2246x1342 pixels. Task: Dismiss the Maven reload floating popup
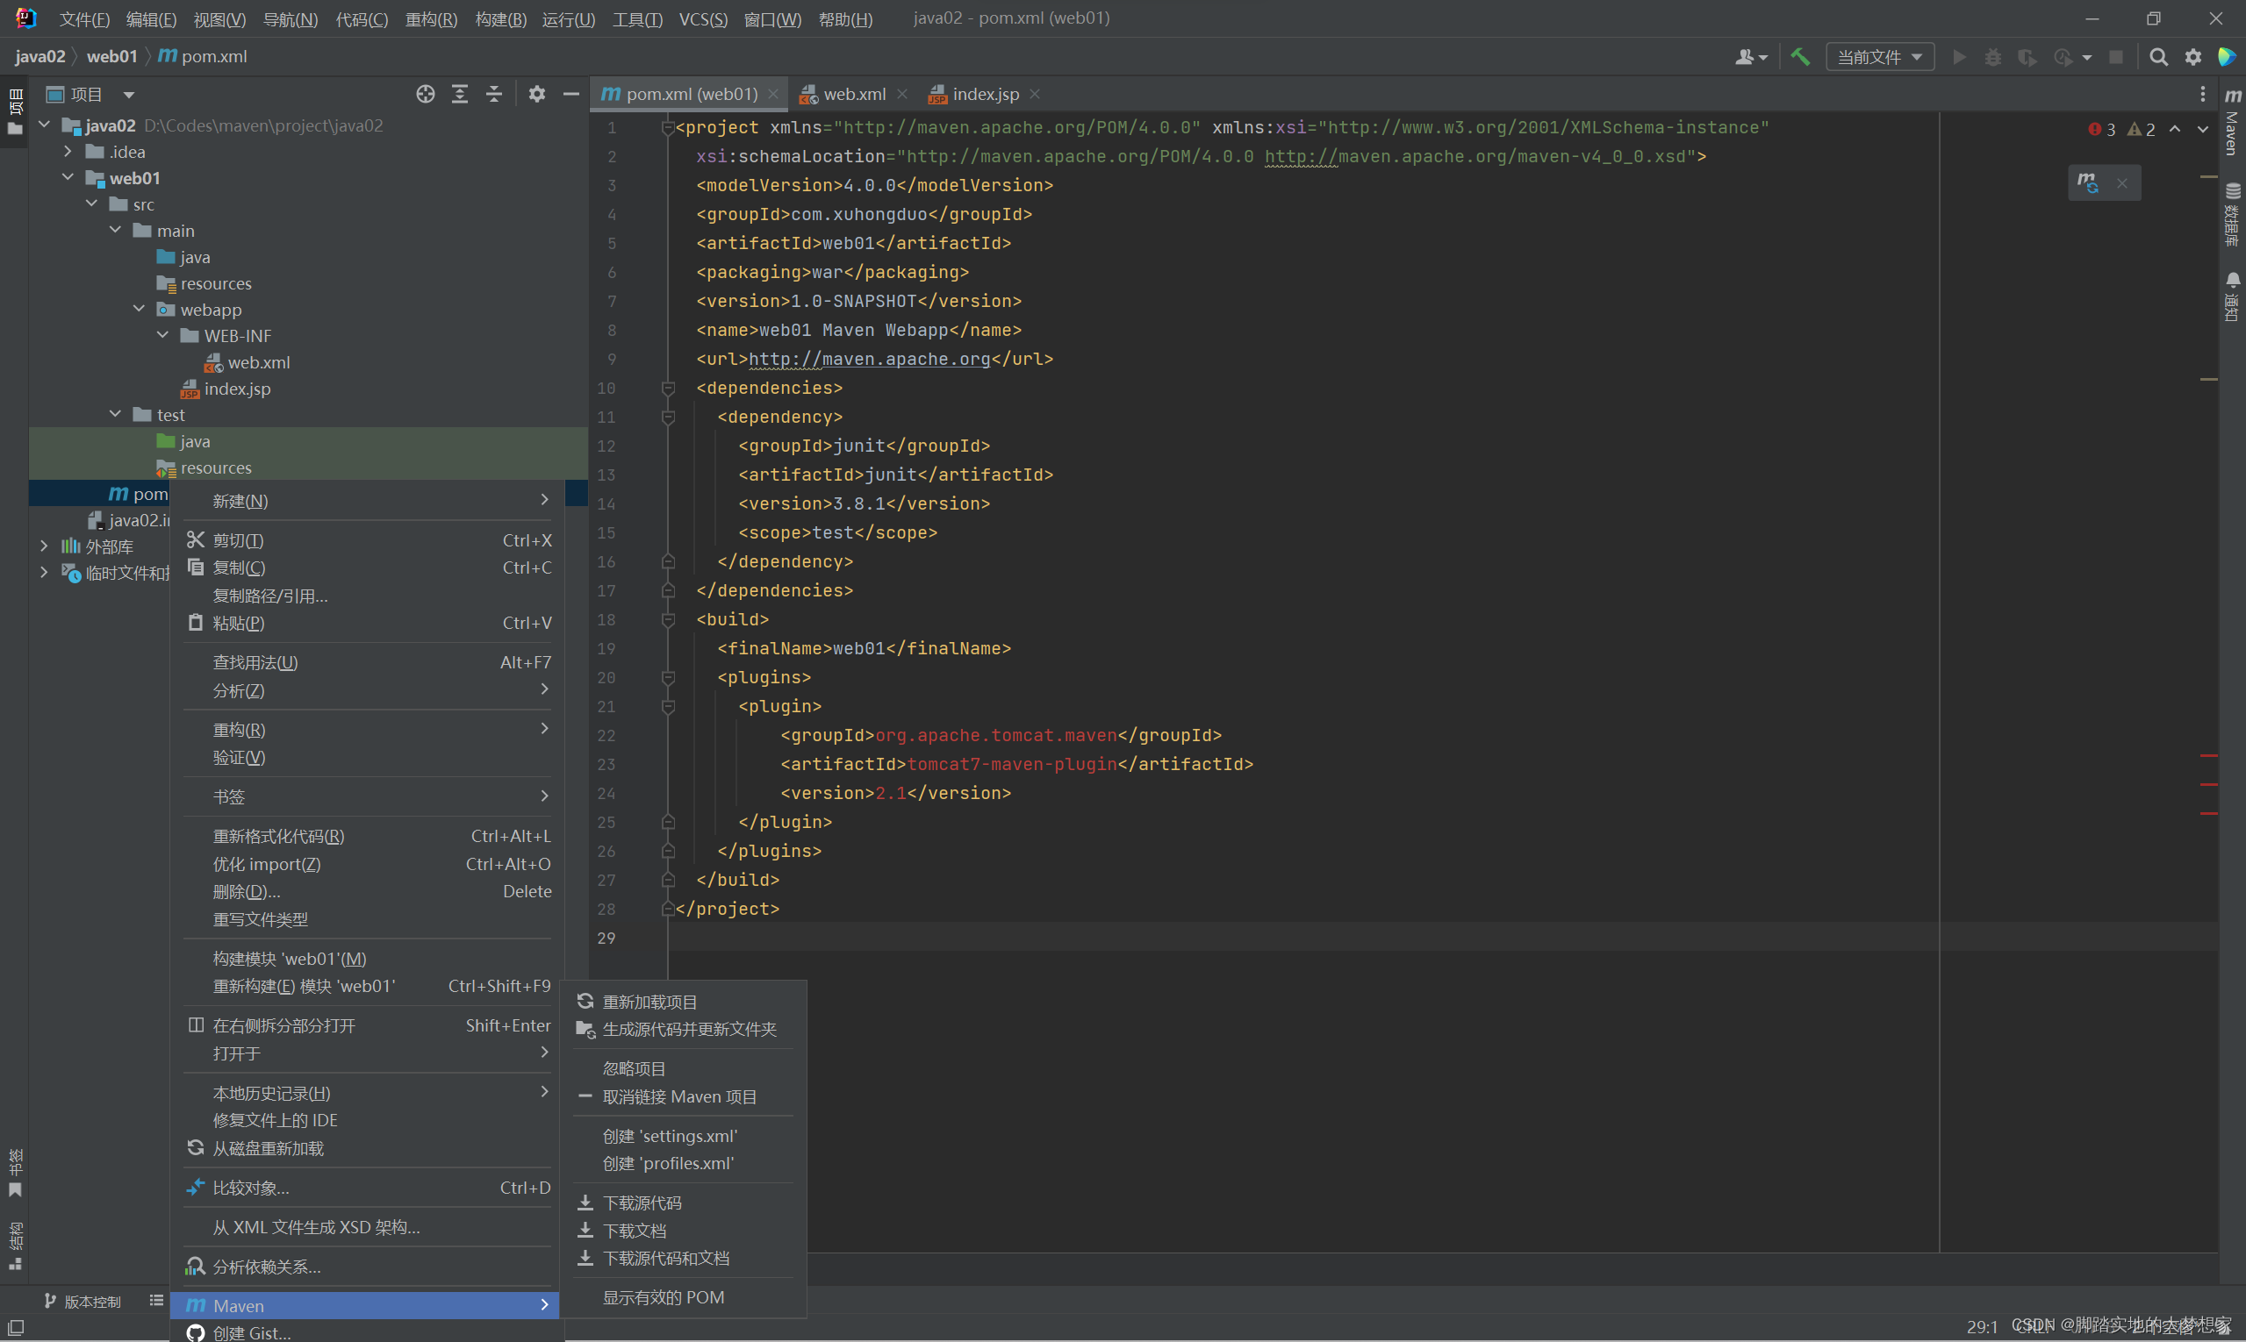point(2122,183)
